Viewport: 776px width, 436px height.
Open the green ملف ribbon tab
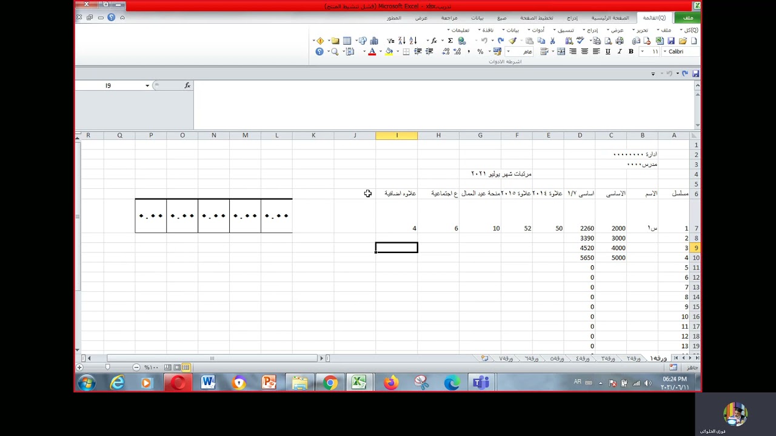688,18
